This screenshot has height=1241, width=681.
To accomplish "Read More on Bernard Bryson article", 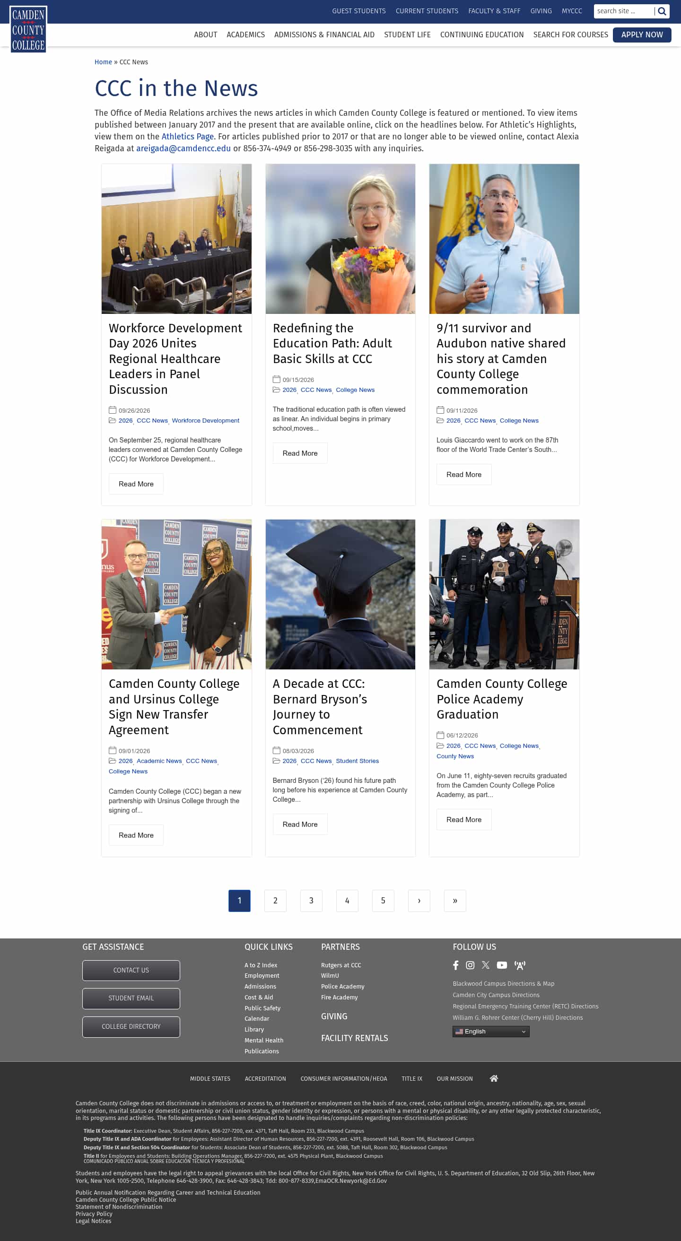I will 300,824.
